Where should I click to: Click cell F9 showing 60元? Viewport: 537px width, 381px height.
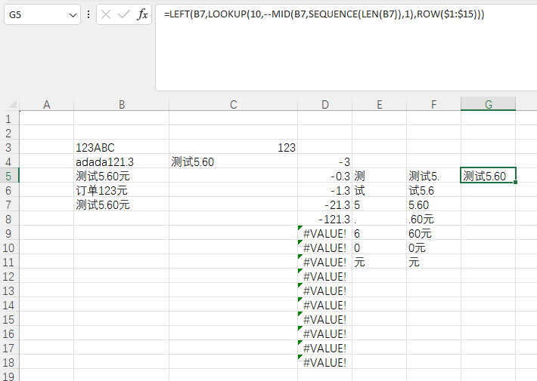(x=433, y=233)
